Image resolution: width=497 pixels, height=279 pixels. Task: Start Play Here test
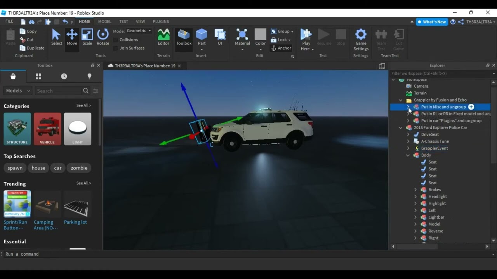pyautogui.click(x=306, y=39)
